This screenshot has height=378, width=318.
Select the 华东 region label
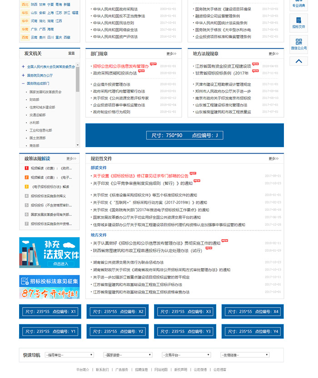point(25,13)
